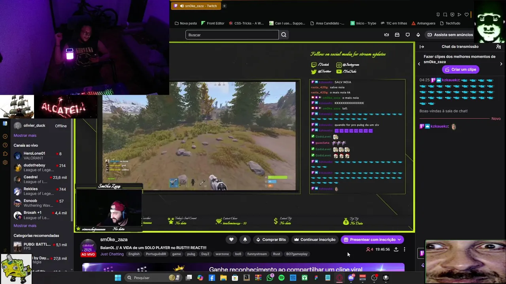The width and height of the screenshot is (506, 284).
Task: Click Windows taskbar search box
Action: click(x=154, y=278)
